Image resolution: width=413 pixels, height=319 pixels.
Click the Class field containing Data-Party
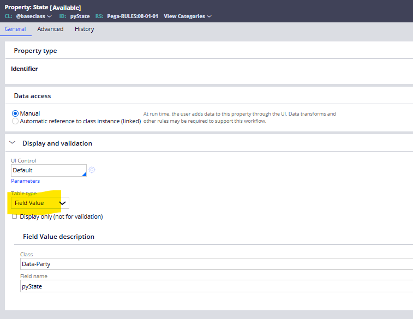216,264
